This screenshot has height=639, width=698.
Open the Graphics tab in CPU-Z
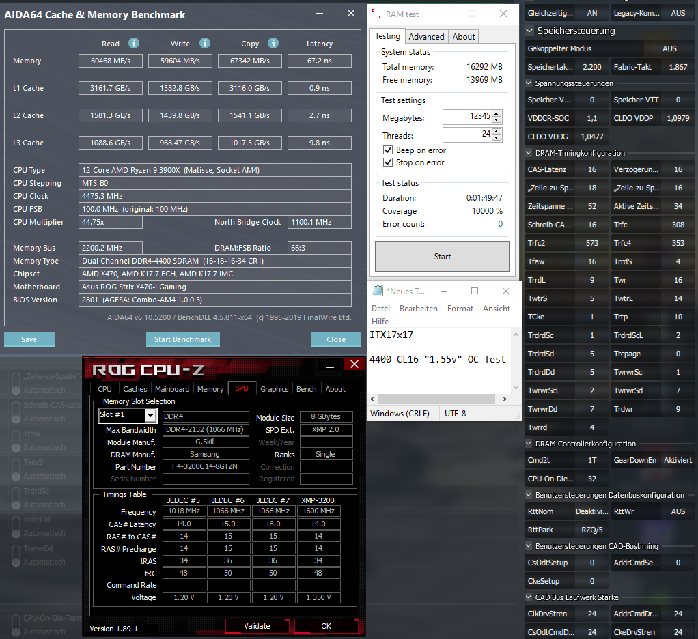point(275,389)
